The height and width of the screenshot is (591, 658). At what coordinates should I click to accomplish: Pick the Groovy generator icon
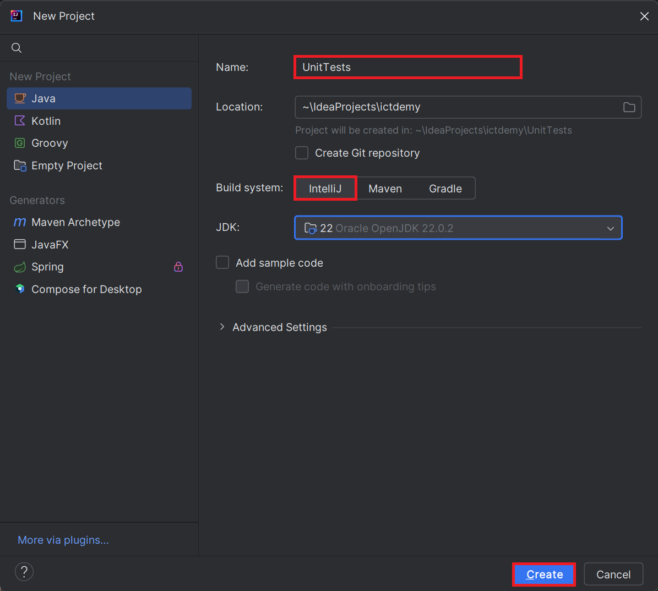(20, 143)
